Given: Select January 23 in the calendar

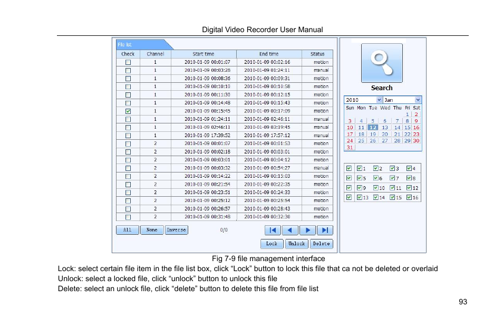Looking at the screenshot, I should (416, 134).
